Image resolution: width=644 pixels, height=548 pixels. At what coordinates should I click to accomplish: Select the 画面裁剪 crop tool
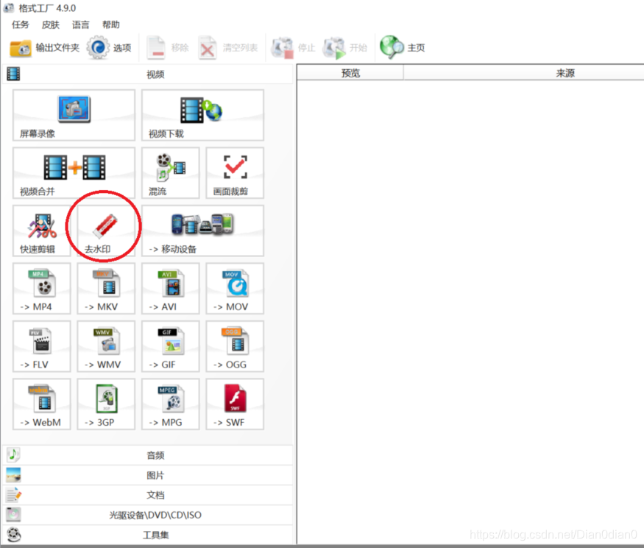click(x=235, y=173)
